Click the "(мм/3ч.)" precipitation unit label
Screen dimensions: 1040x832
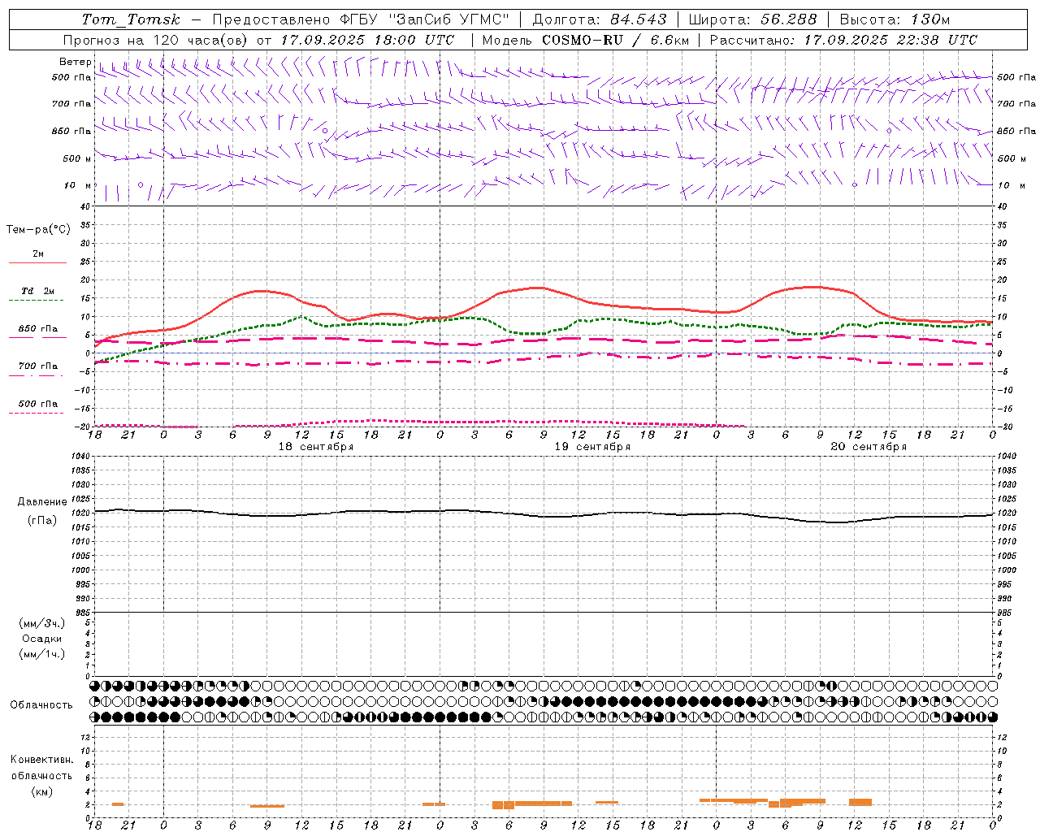(42, 623)
